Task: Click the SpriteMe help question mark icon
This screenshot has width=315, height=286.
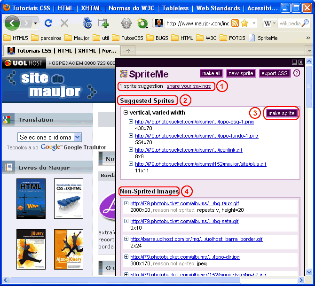Action: (297, 73)
